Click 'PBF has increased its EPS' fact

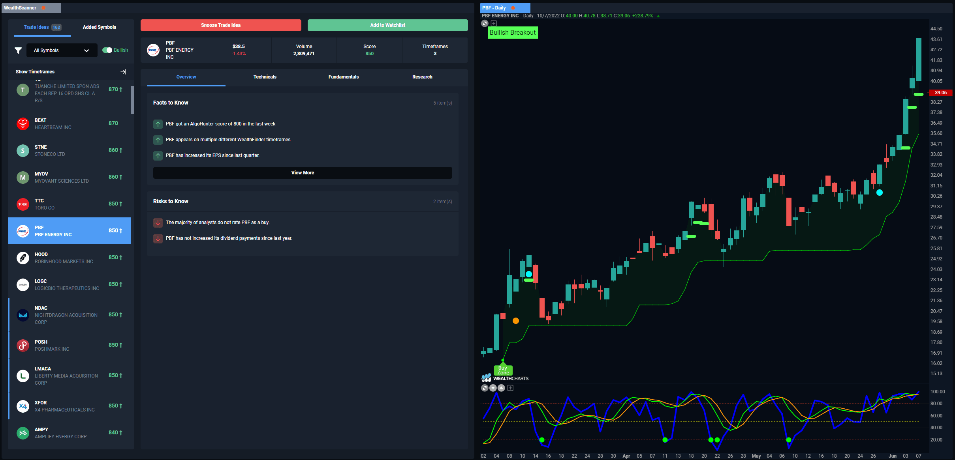(x=212, y=155)
